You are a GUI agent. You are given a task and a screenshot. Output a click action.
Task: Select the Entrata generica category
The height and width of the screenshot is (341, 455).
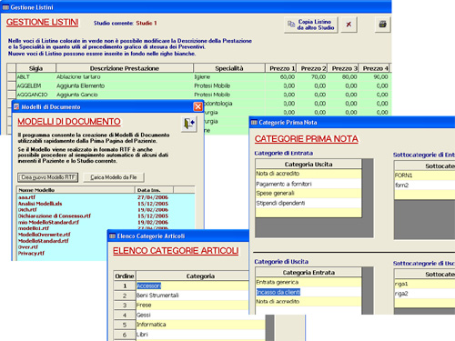point(308,282)
